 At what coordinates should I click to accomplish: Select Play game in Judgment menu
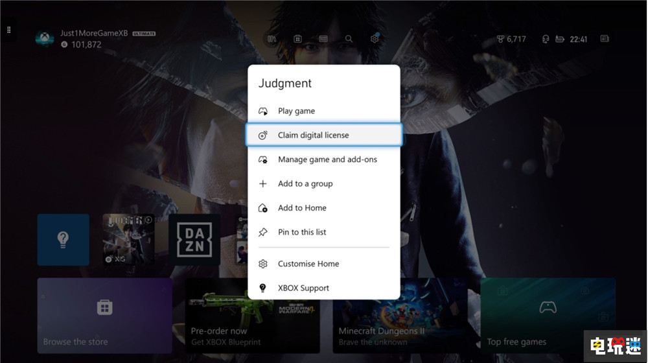324,111
